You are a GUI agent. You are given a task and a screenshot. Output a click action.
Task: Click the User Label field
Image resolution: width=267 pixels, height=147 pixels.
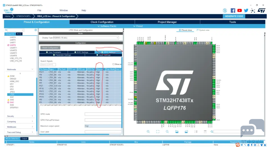click(103, 132)
